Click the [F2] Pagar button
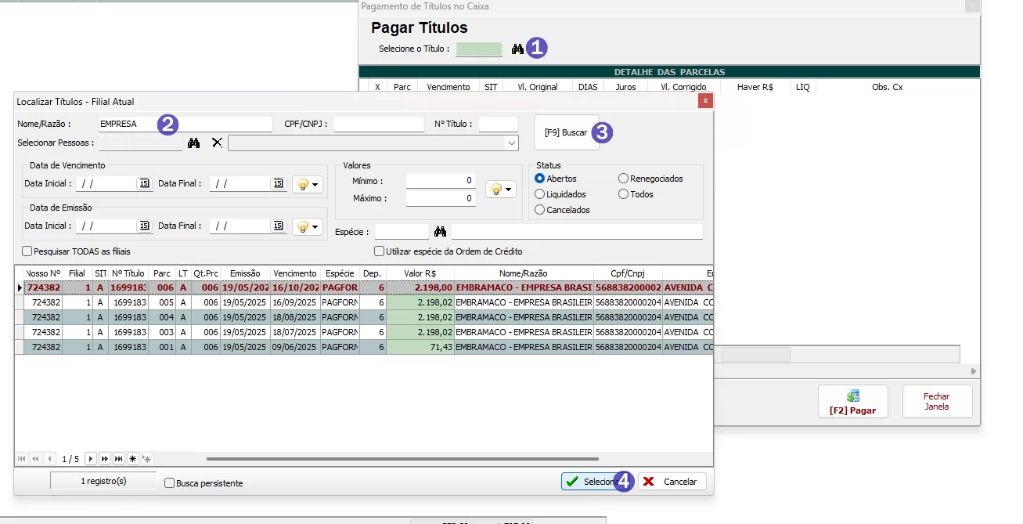Screen dimensions: 1023x524 tap(852, 402)
